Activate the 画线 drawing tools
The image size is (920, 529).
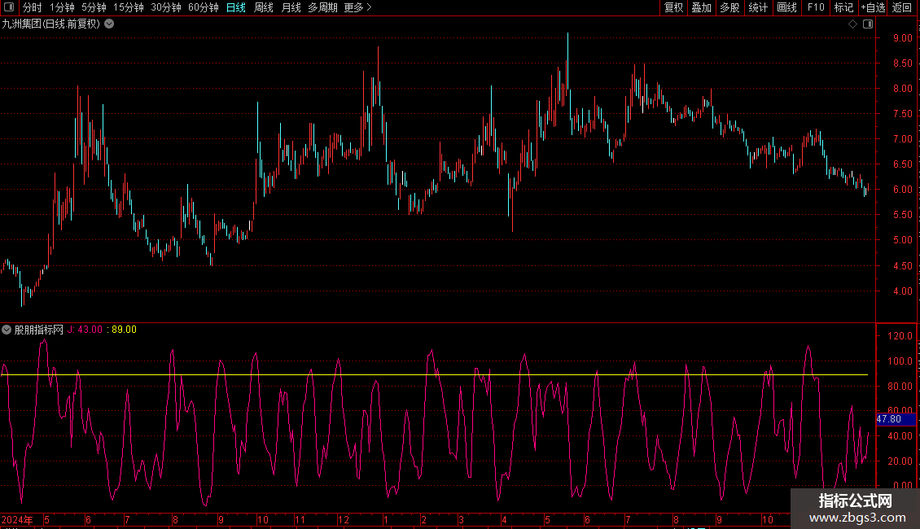(786, 7)
